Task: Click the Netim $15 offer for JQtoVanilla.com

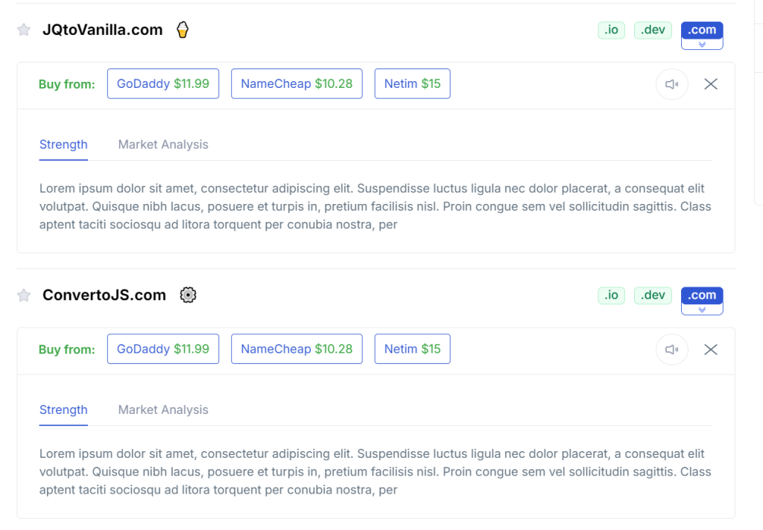Action: (412, 83)
